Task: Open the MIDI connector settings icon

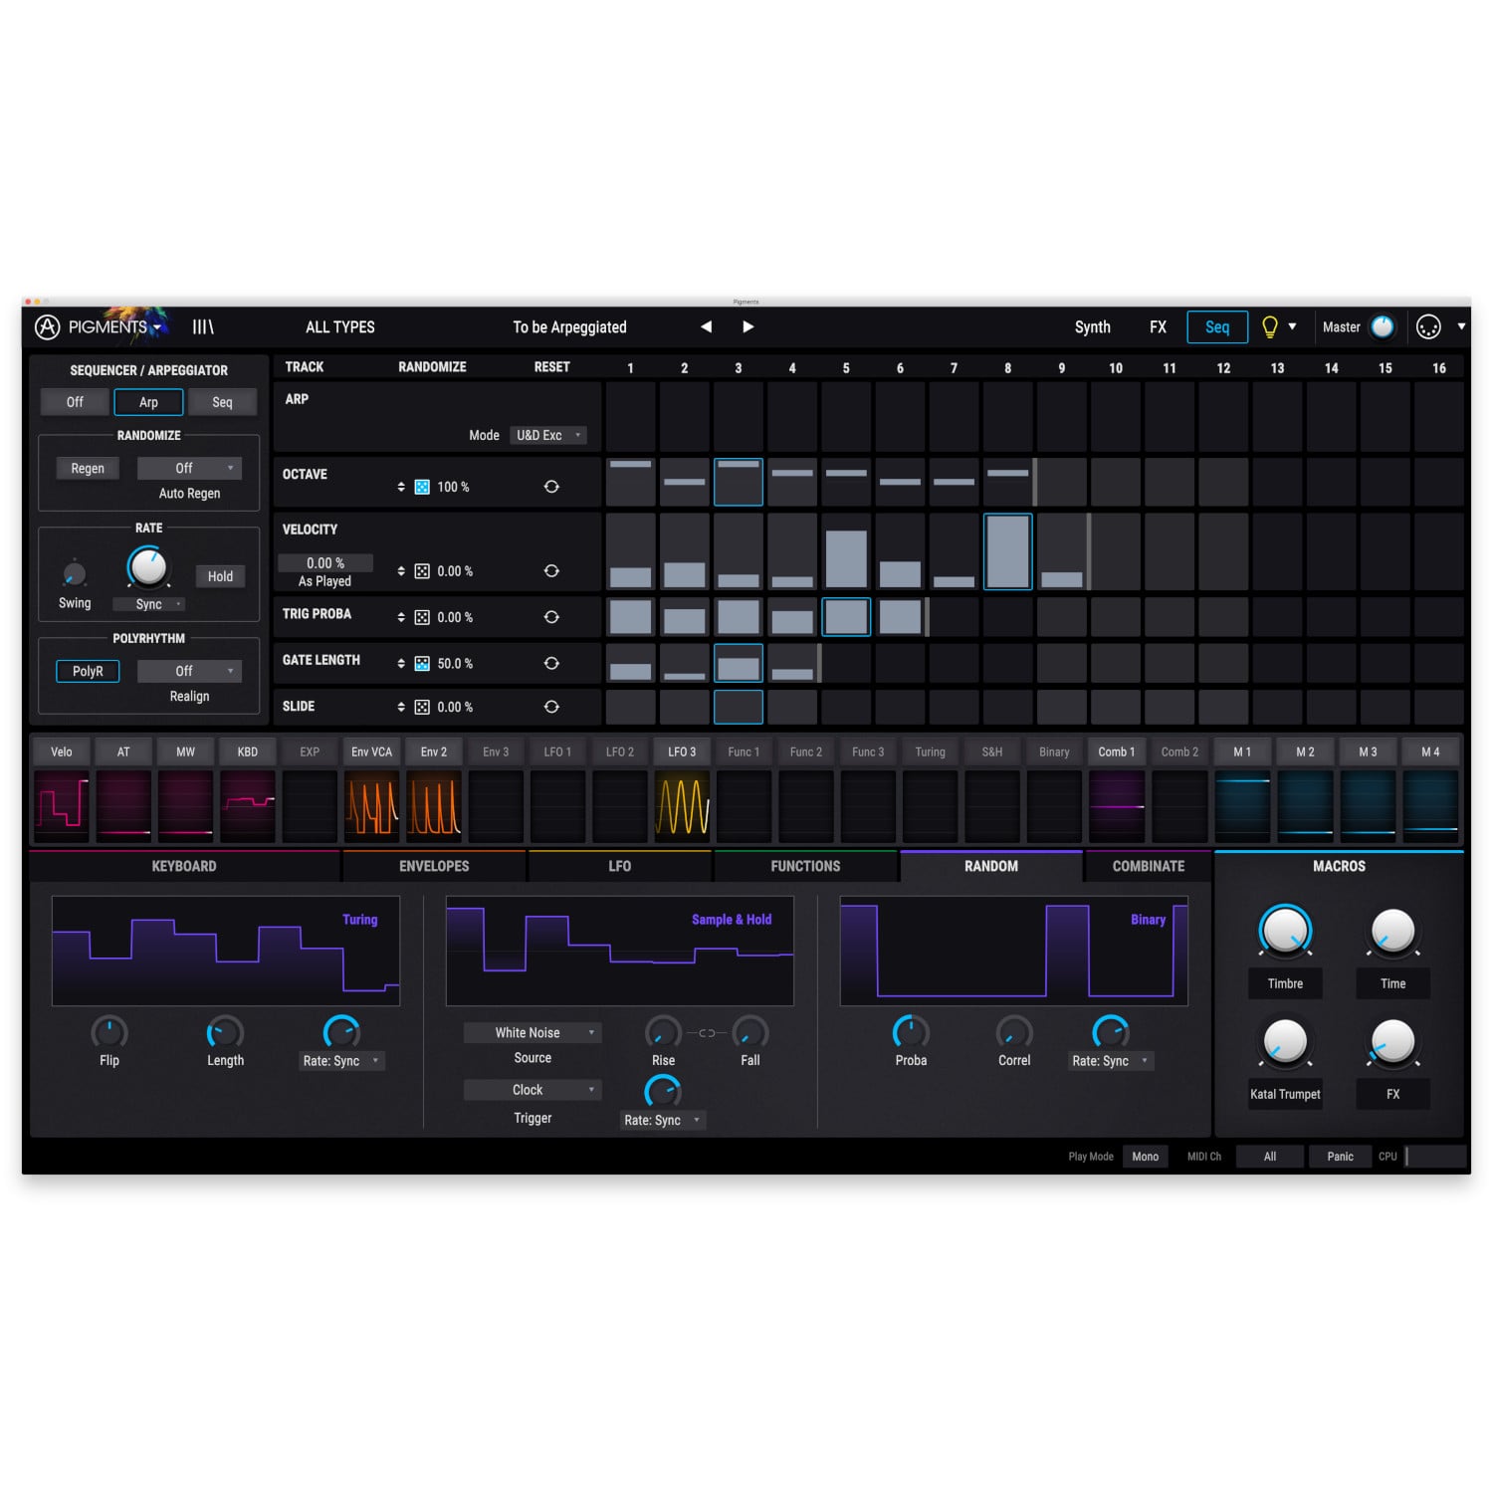Action: [1428, 326]
